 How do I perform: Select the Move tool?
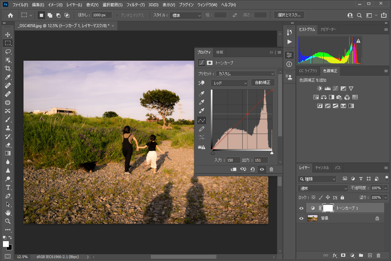(8, 35)
